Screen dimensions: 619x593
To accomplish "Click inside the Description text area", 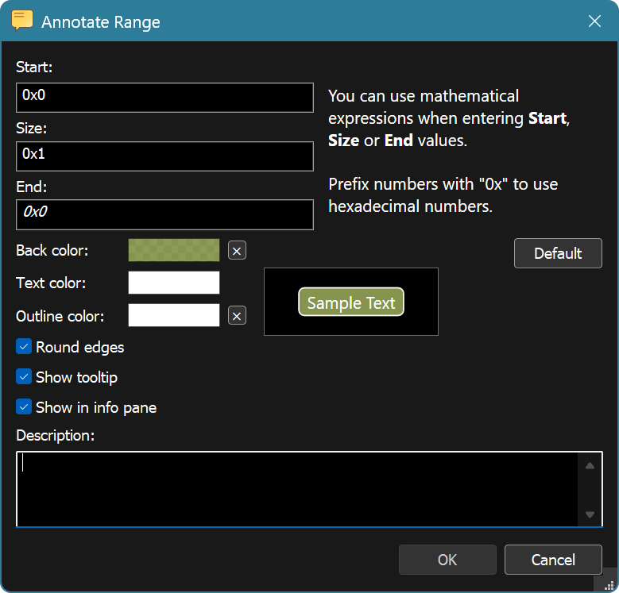I will click(297, 489).
